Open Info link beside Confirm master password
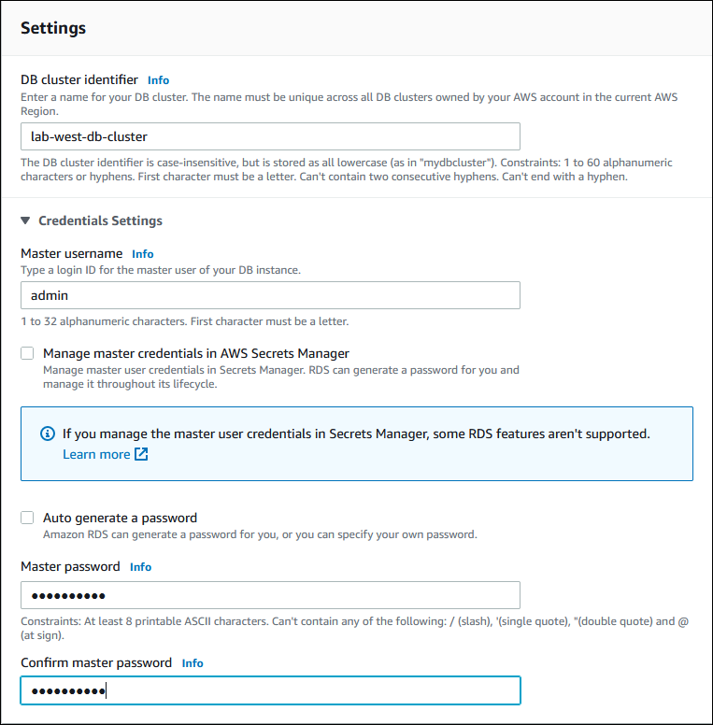Screen dimensions: 713x725 [193, 663]
